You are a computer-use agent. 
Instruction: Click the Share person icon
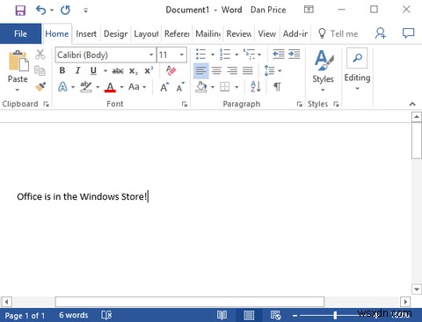(x=381, y=33)
